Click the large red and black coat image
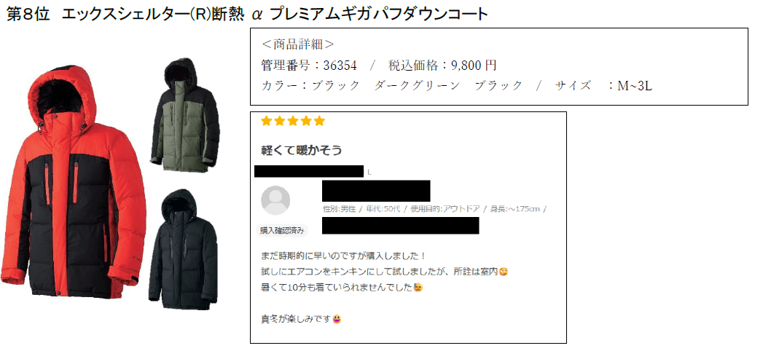The height and width of the screenshot is (359, 763). [74, 182]
